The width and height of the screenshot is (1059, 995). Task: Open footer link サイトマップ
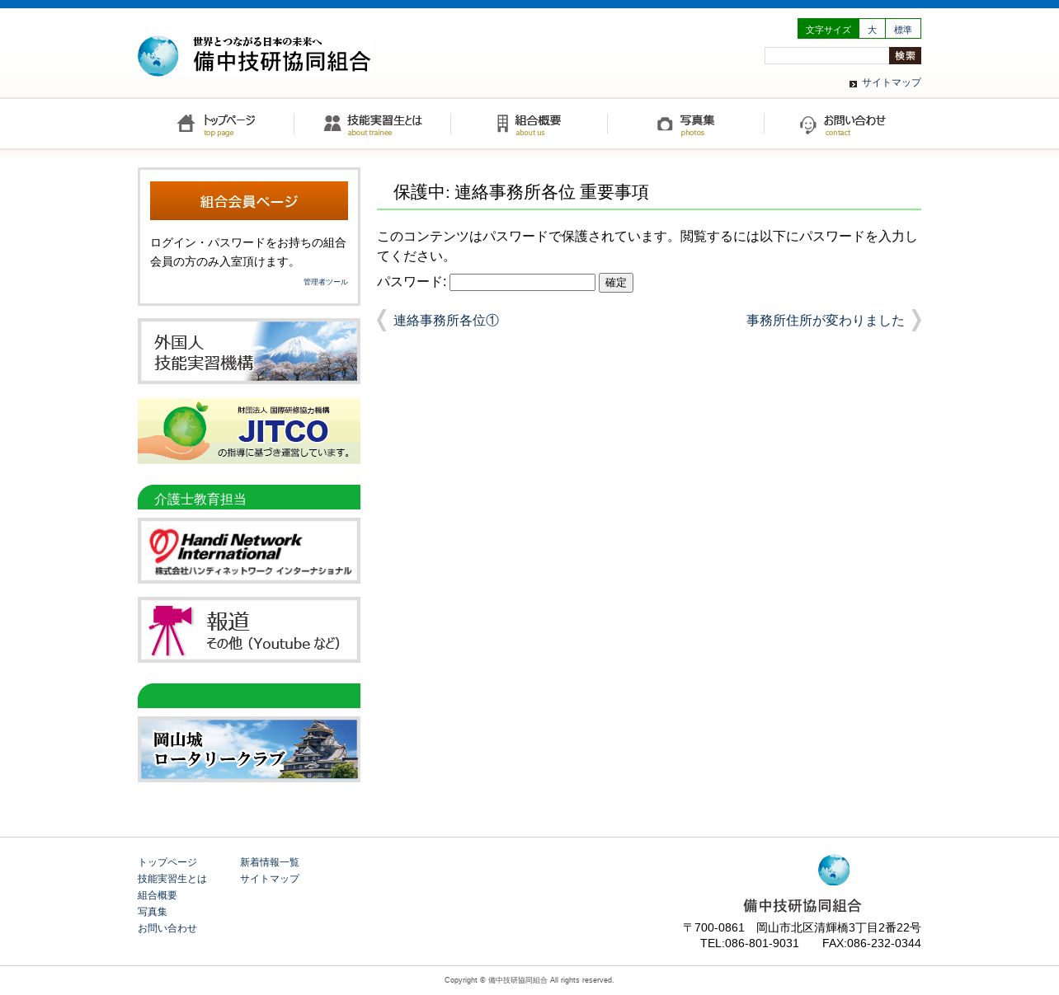(270, 879)
